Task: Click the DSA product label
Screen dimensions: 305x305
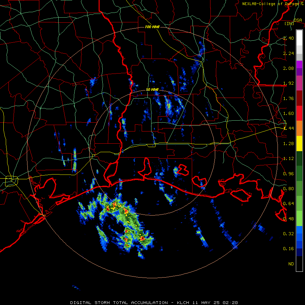Action: click(x=298, y=20)
